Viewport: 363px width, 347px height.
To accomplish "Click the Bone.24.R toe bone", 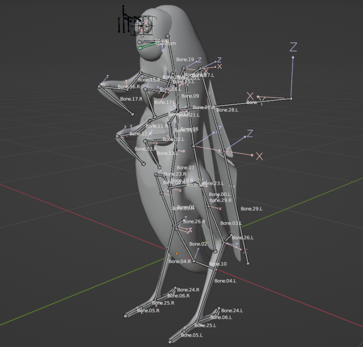I will click(188, 290).
